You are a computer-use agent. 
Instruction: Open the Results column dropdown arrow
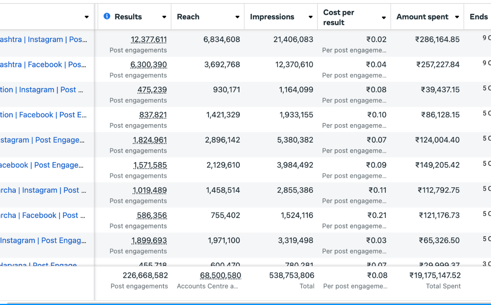coord(164,17)
